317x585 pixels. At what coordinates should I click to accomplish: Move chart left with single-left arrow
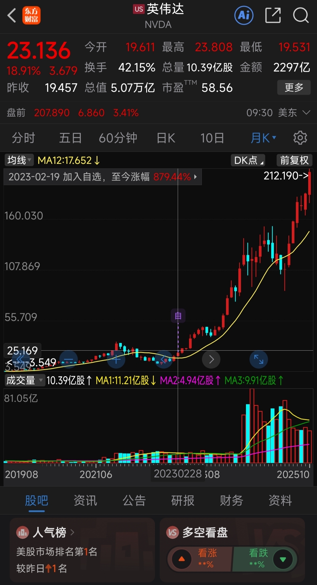pos(164,359)
